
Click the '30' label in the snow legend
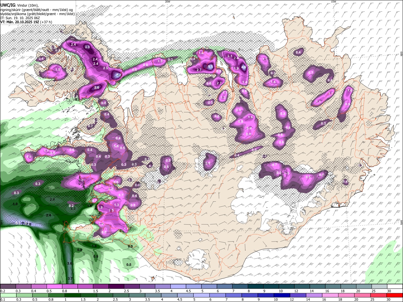click(389, 291)
